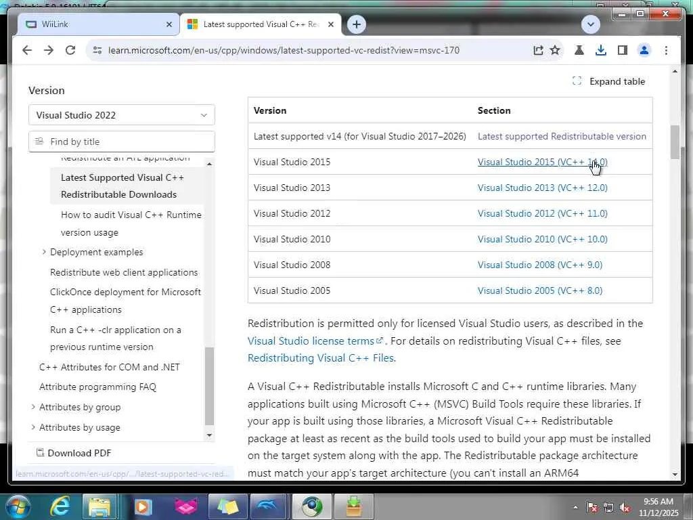
Task: Open site information icon in address bar
Action: pos(97,50)
